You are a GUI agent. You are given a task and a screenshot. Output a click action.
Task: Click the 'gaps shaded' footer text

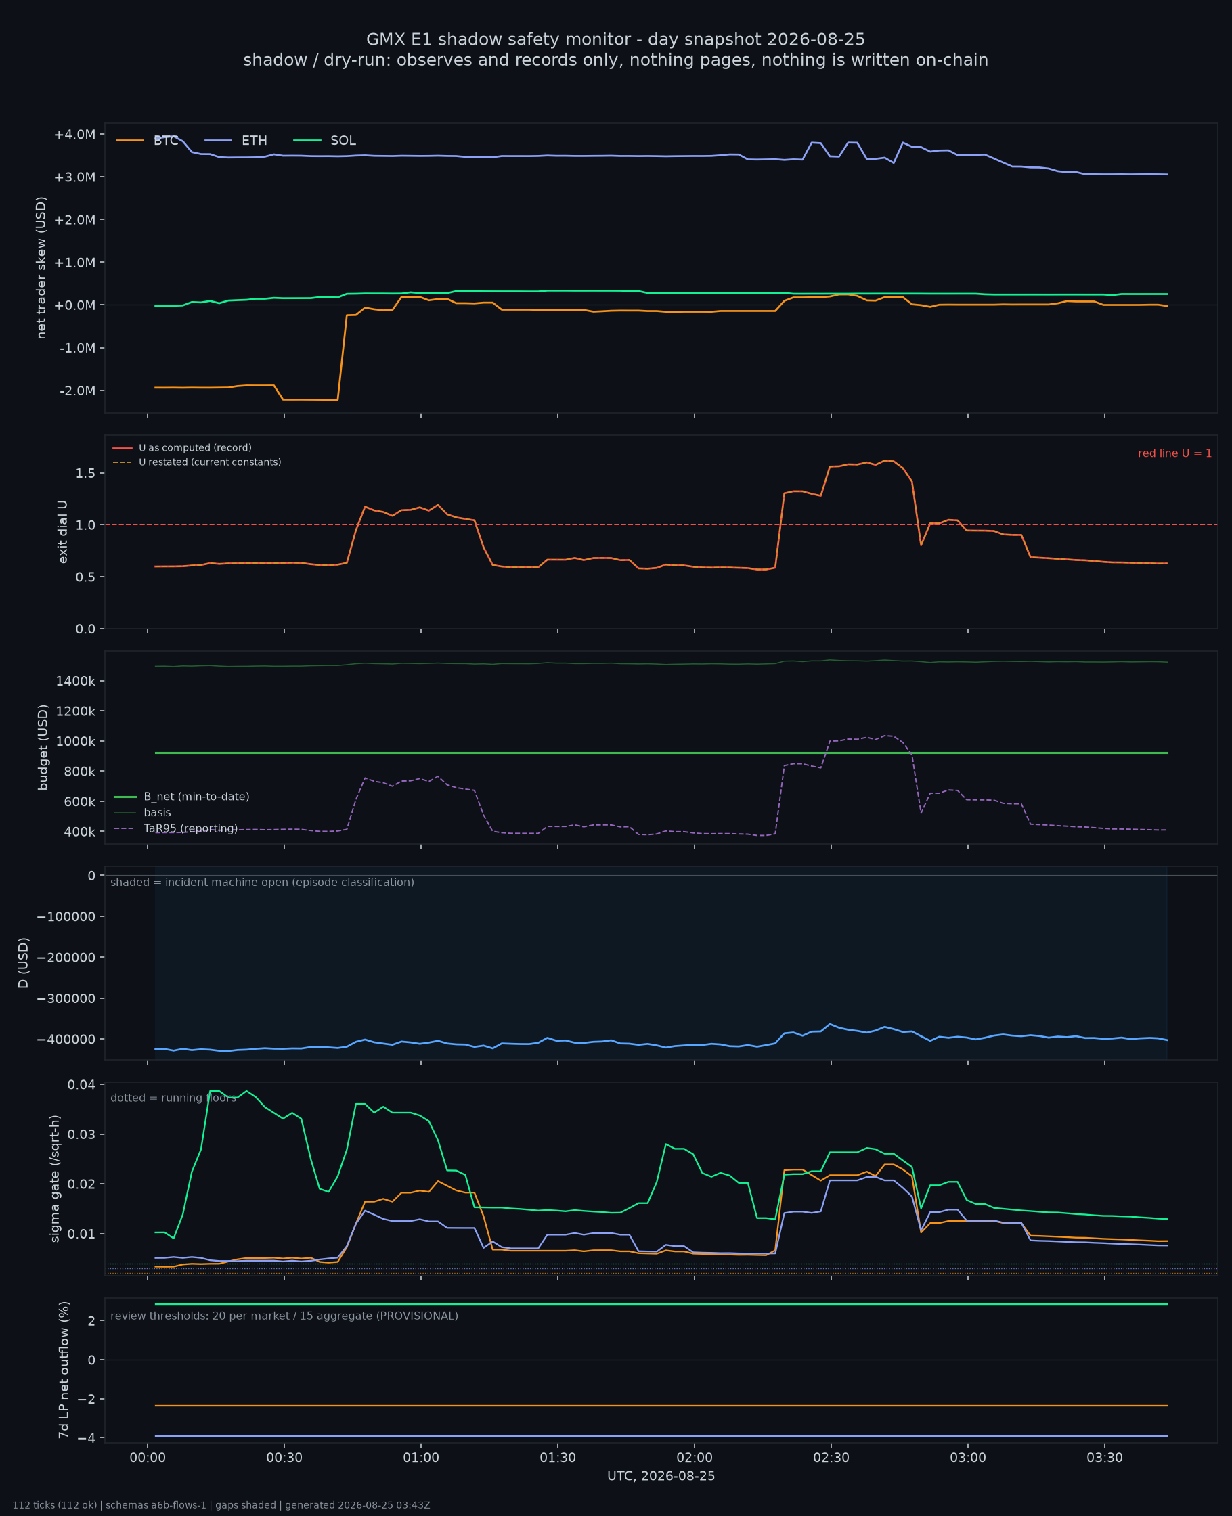tap(246, 1505)
